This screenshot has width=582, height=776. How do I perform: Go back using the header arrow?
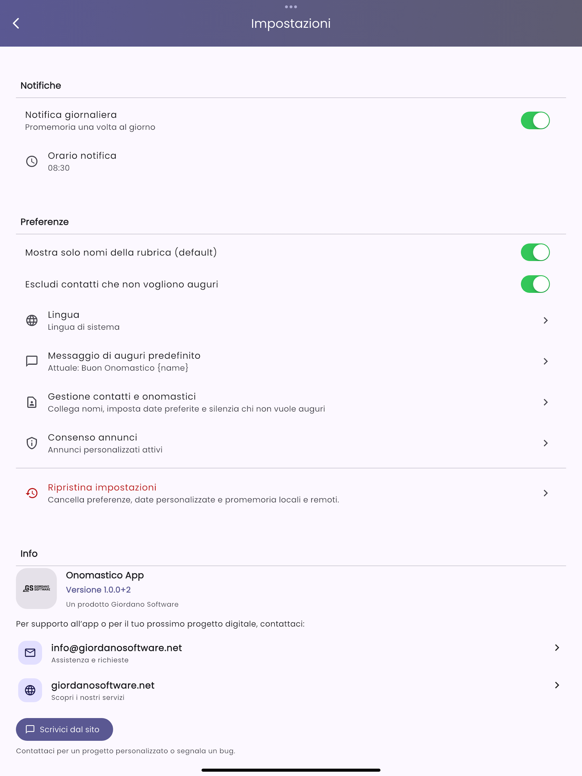point(16,23)
